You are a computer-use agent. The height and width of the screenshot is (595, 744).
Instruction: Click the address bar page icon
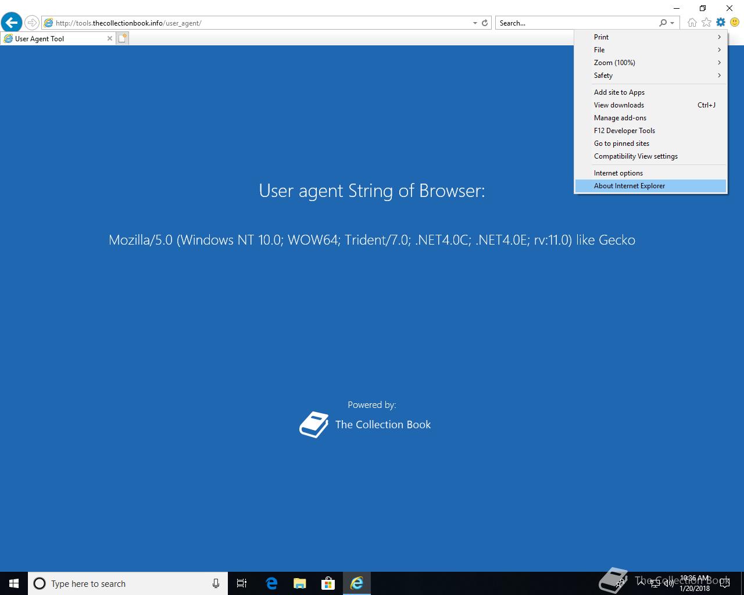point(49,23)
